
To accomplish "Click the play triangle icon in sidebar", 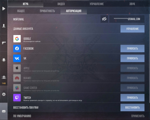I will tap(4, 9).
